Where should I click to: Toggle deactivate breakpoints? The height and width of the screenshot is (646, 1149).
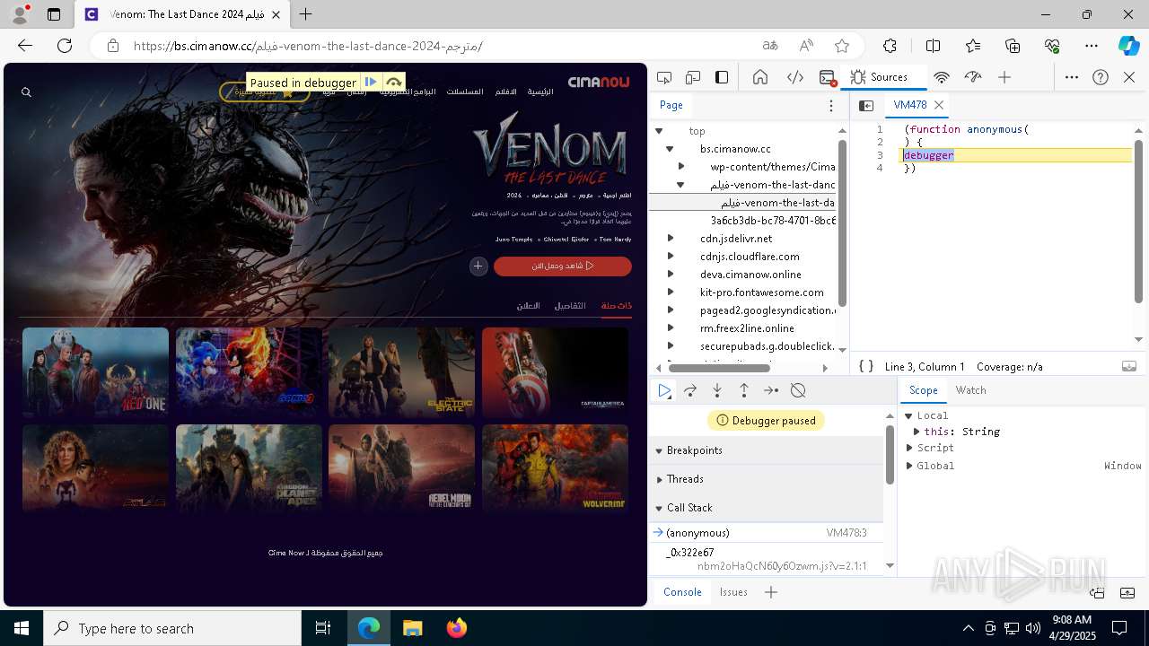click(x=798, y=390)
